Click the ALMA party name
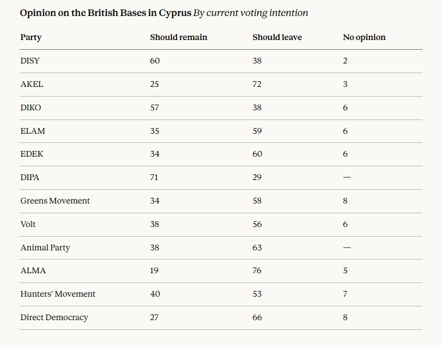The image size is (442, 347). (33, 270)
